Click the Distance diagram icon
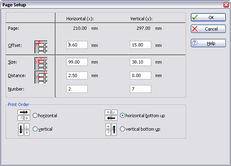The height and width of the screenshot is (166, 231). coord(41,77)
